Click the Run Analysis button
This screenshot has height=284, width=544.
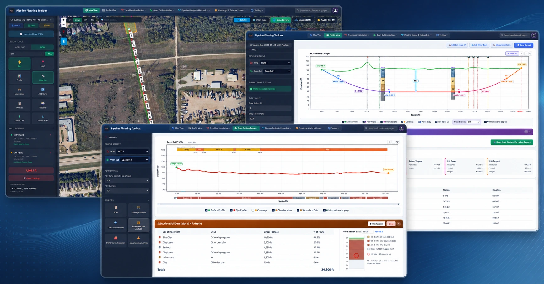point(376,224)
